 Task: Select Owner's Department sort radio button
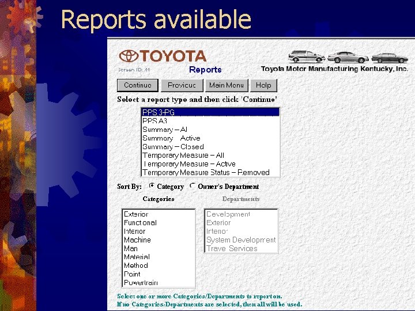193,186
